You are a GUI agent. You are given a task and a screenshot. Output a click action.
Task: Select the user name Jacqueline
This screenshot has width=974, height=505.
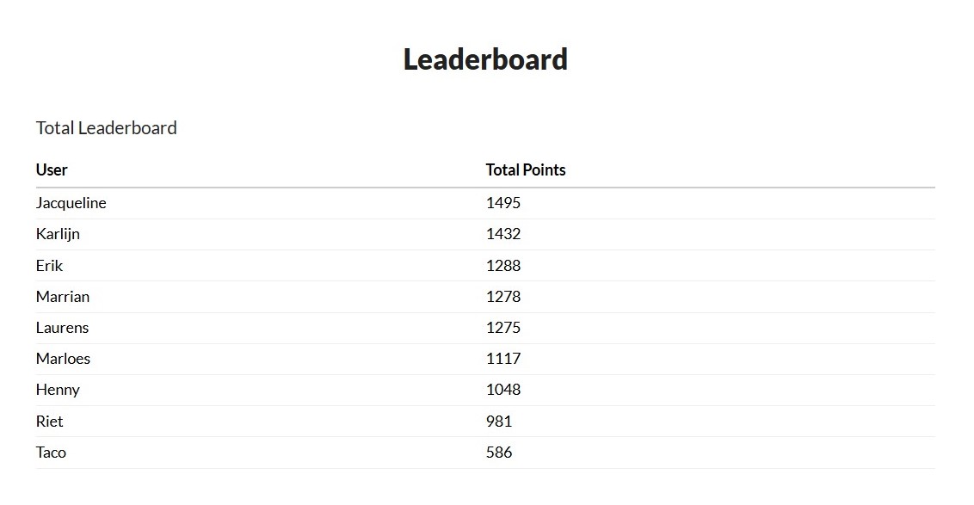coord(71,203)
